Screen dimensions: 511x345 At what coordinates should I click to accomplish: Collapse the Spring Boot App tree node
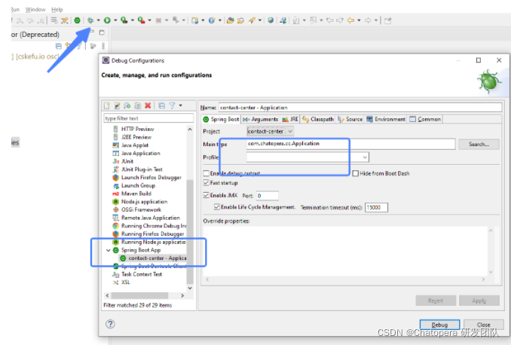coord(109,250)
